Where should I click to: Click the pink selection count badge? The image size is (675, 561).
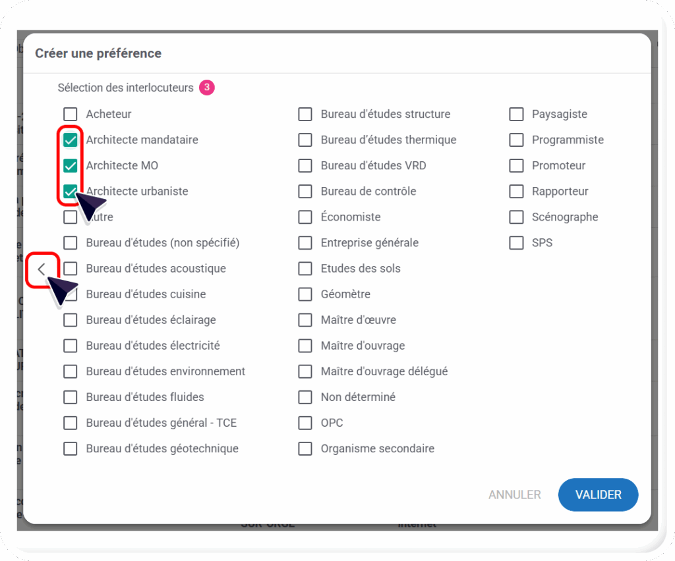coord(207,88)
